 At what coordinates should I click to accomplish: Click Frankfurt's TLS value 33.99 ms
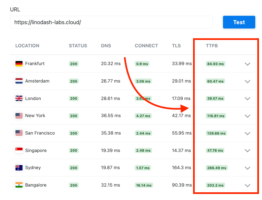coord(182,63)
